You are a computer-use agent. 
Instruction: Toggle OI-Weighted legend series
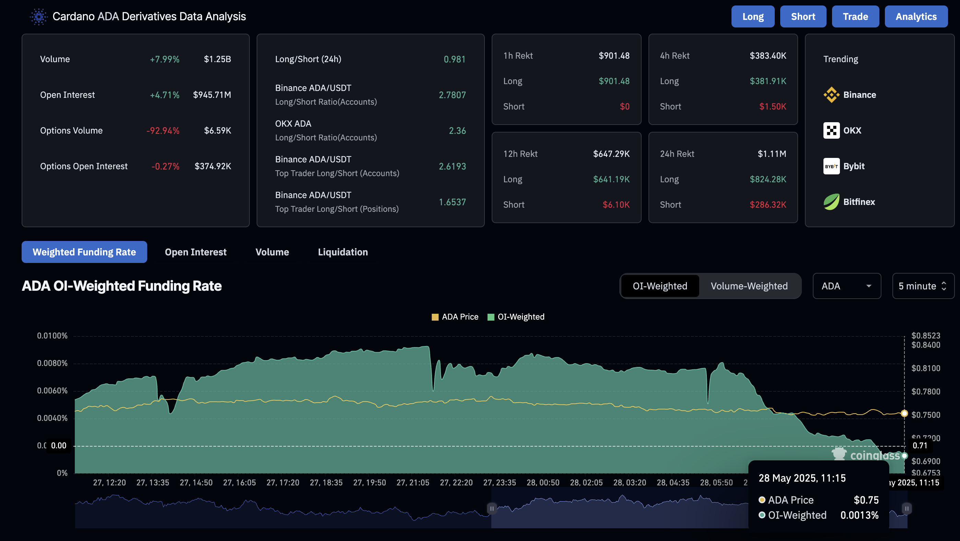pos(516,317)
